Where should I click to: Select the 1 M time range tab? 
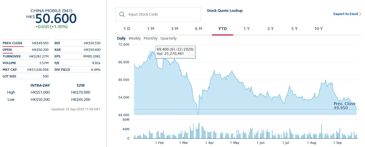(x=151, y=29)
